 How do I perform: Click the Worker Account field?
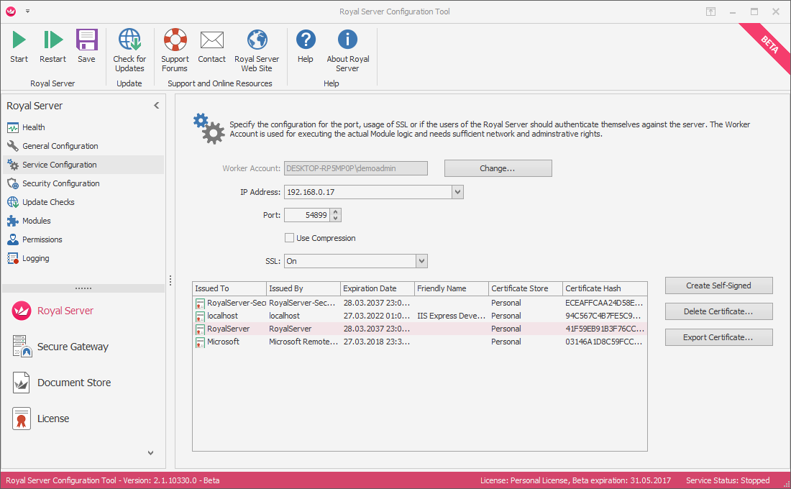356,168
